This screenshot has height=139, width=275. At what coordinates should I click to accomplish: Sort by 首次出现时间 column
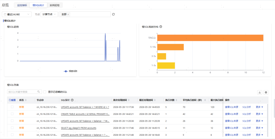click(129, 100)
